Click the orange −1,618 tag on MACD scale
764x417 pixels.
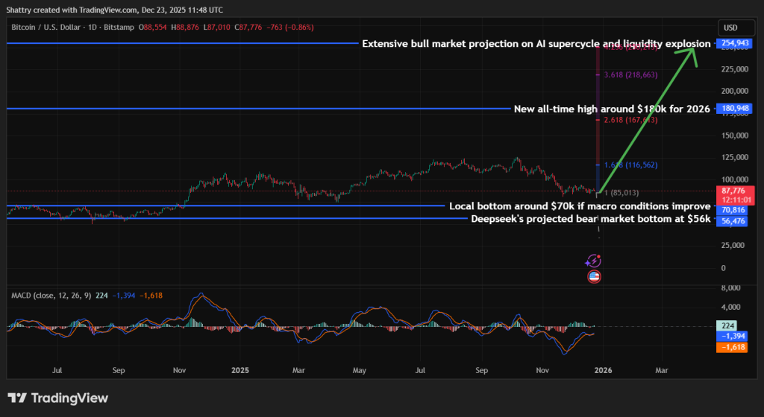click(732, 347)
